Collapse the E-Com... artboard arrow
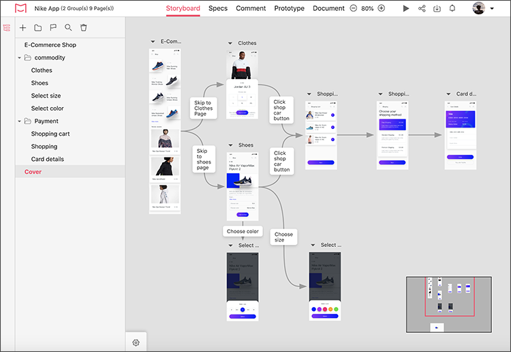The height and width of the screenshot is (352, 511). pyautogui.click(x=153, y=42)
